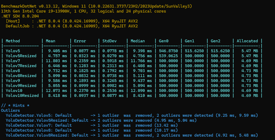Click the 6.446 ms mean value
This screenshot has width=275, height=140.
[x=58, y=66]
